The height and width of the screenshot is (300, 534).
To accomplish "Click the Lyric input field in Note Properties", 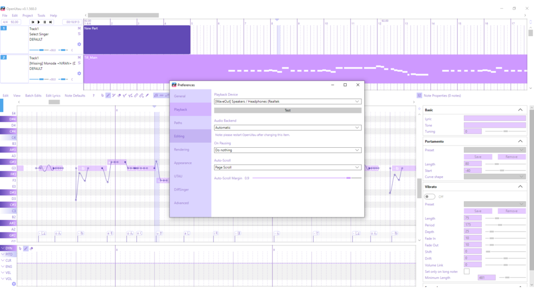I will click(495, 118).
